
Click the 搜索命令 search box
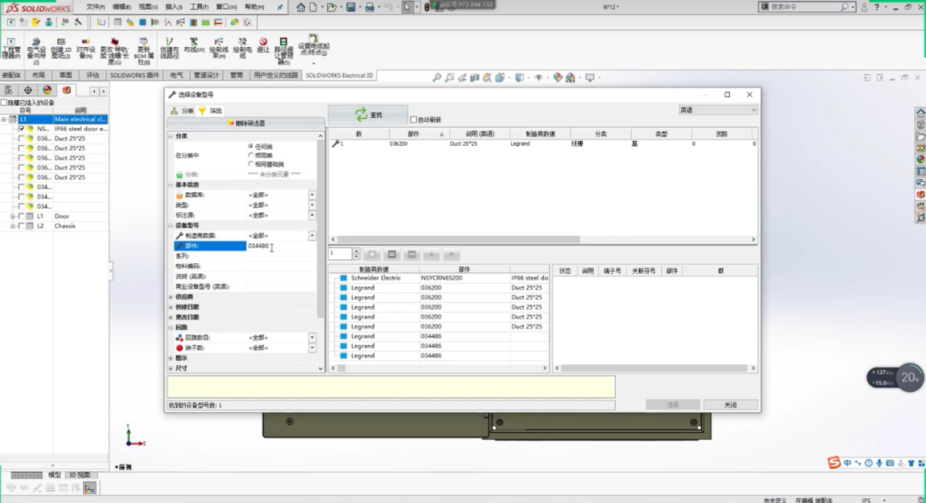point(807,7)
